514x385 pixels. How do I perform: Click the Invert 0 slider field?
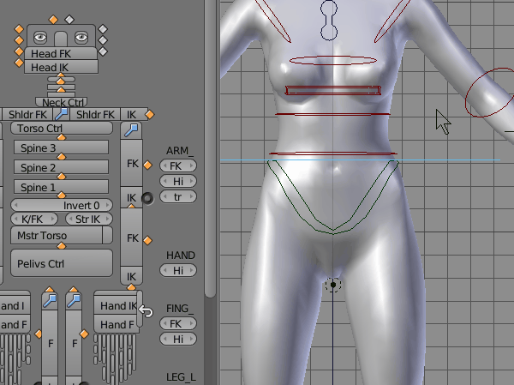(x=62, y=205)
